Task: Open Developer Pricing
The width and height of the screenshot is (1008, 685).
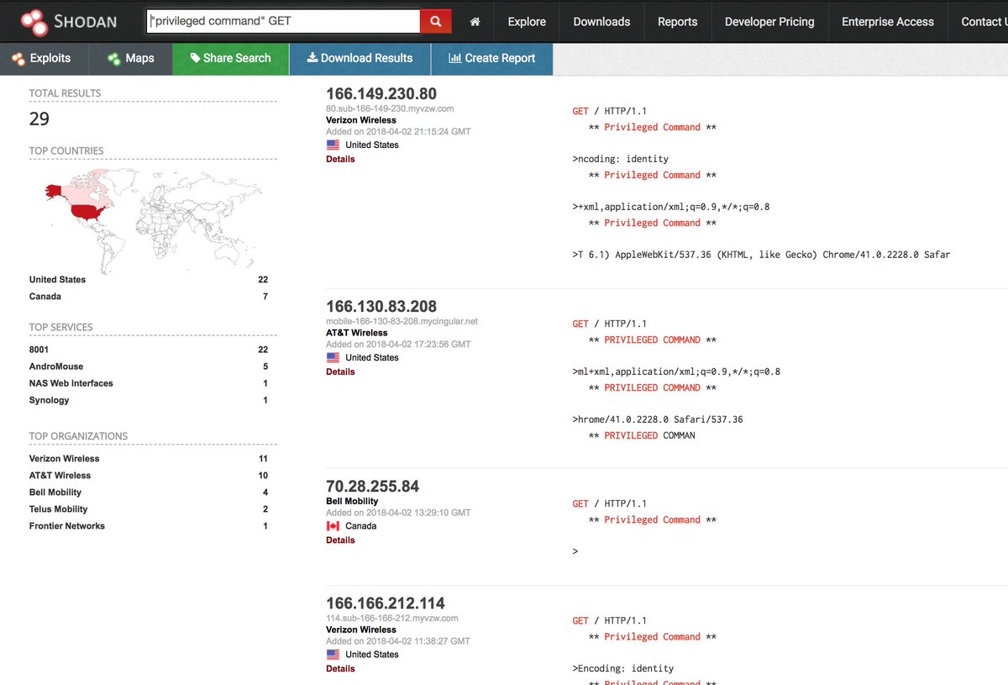Action: [769, 22]
